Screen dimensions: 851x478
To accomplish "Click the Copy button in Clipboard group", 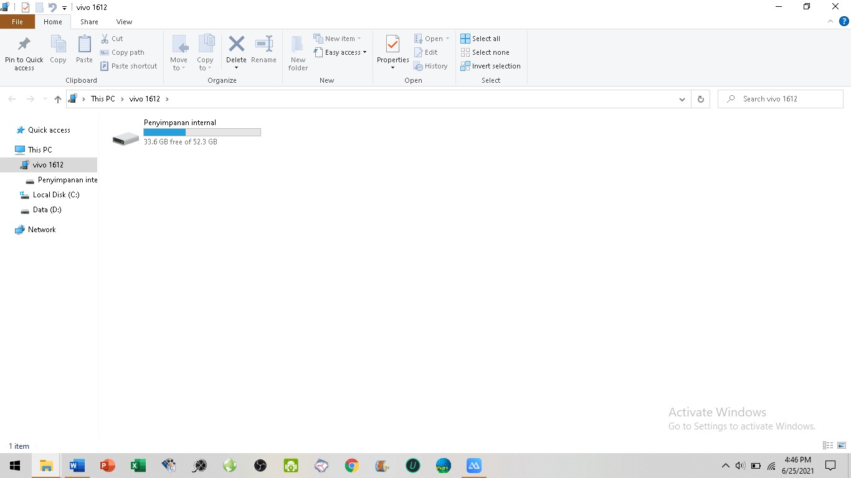I will coord(58,50).
